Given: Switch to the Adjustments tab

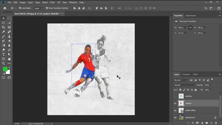Looking at the screenshot, I should [x=191, y=16].
